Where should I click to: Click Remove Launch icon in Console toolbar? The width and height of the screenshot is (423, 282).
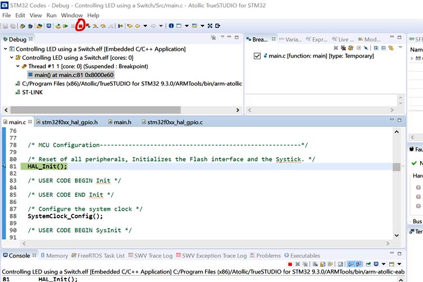click(x=298, y=264)
